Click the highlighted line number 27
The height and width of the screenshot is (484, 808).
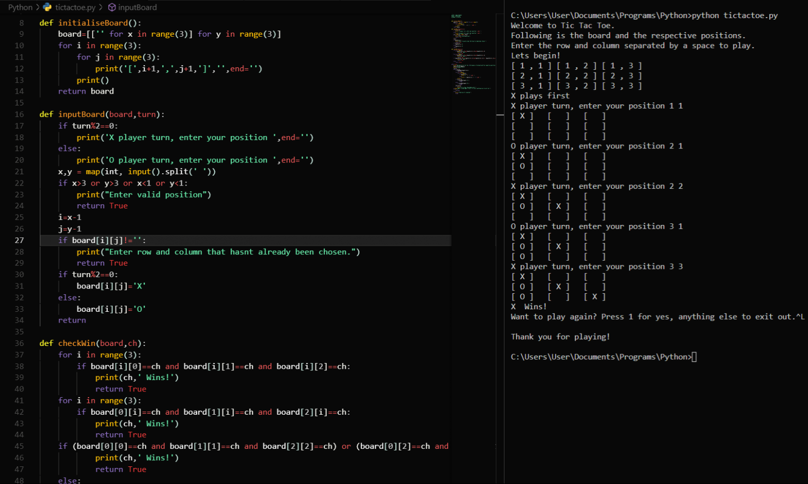(x=19, y=240)
